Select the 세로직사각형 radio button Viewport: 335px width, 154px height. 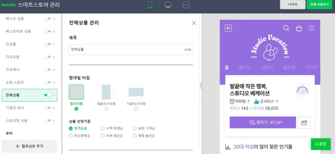[106, 109]
